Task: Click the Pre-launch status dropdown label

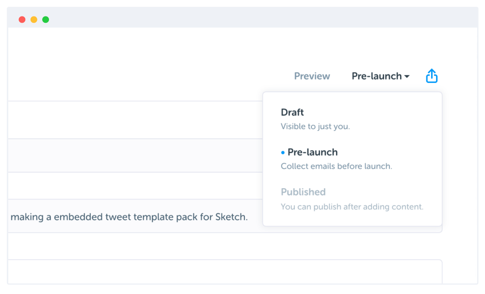Action: coord(376,76)
